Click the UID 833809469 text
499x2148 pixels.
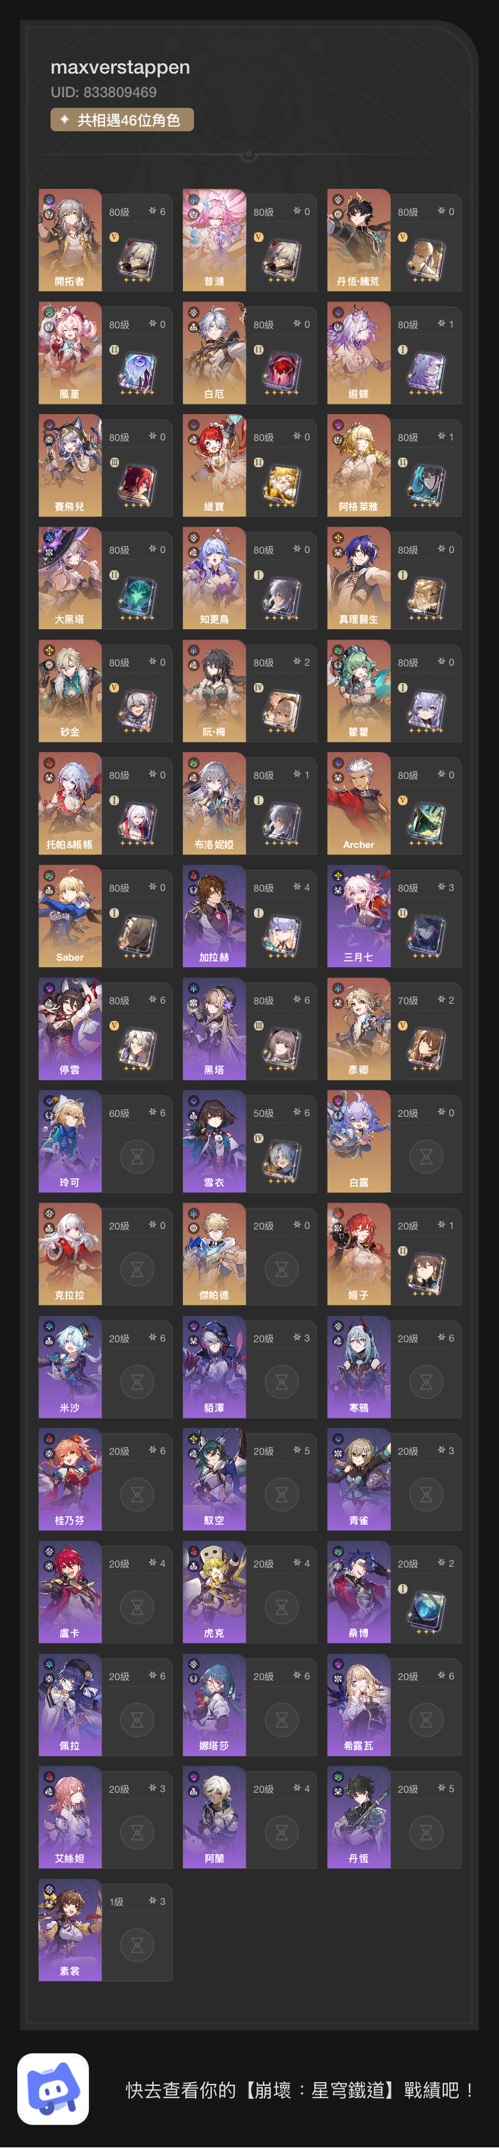[103, 93]
